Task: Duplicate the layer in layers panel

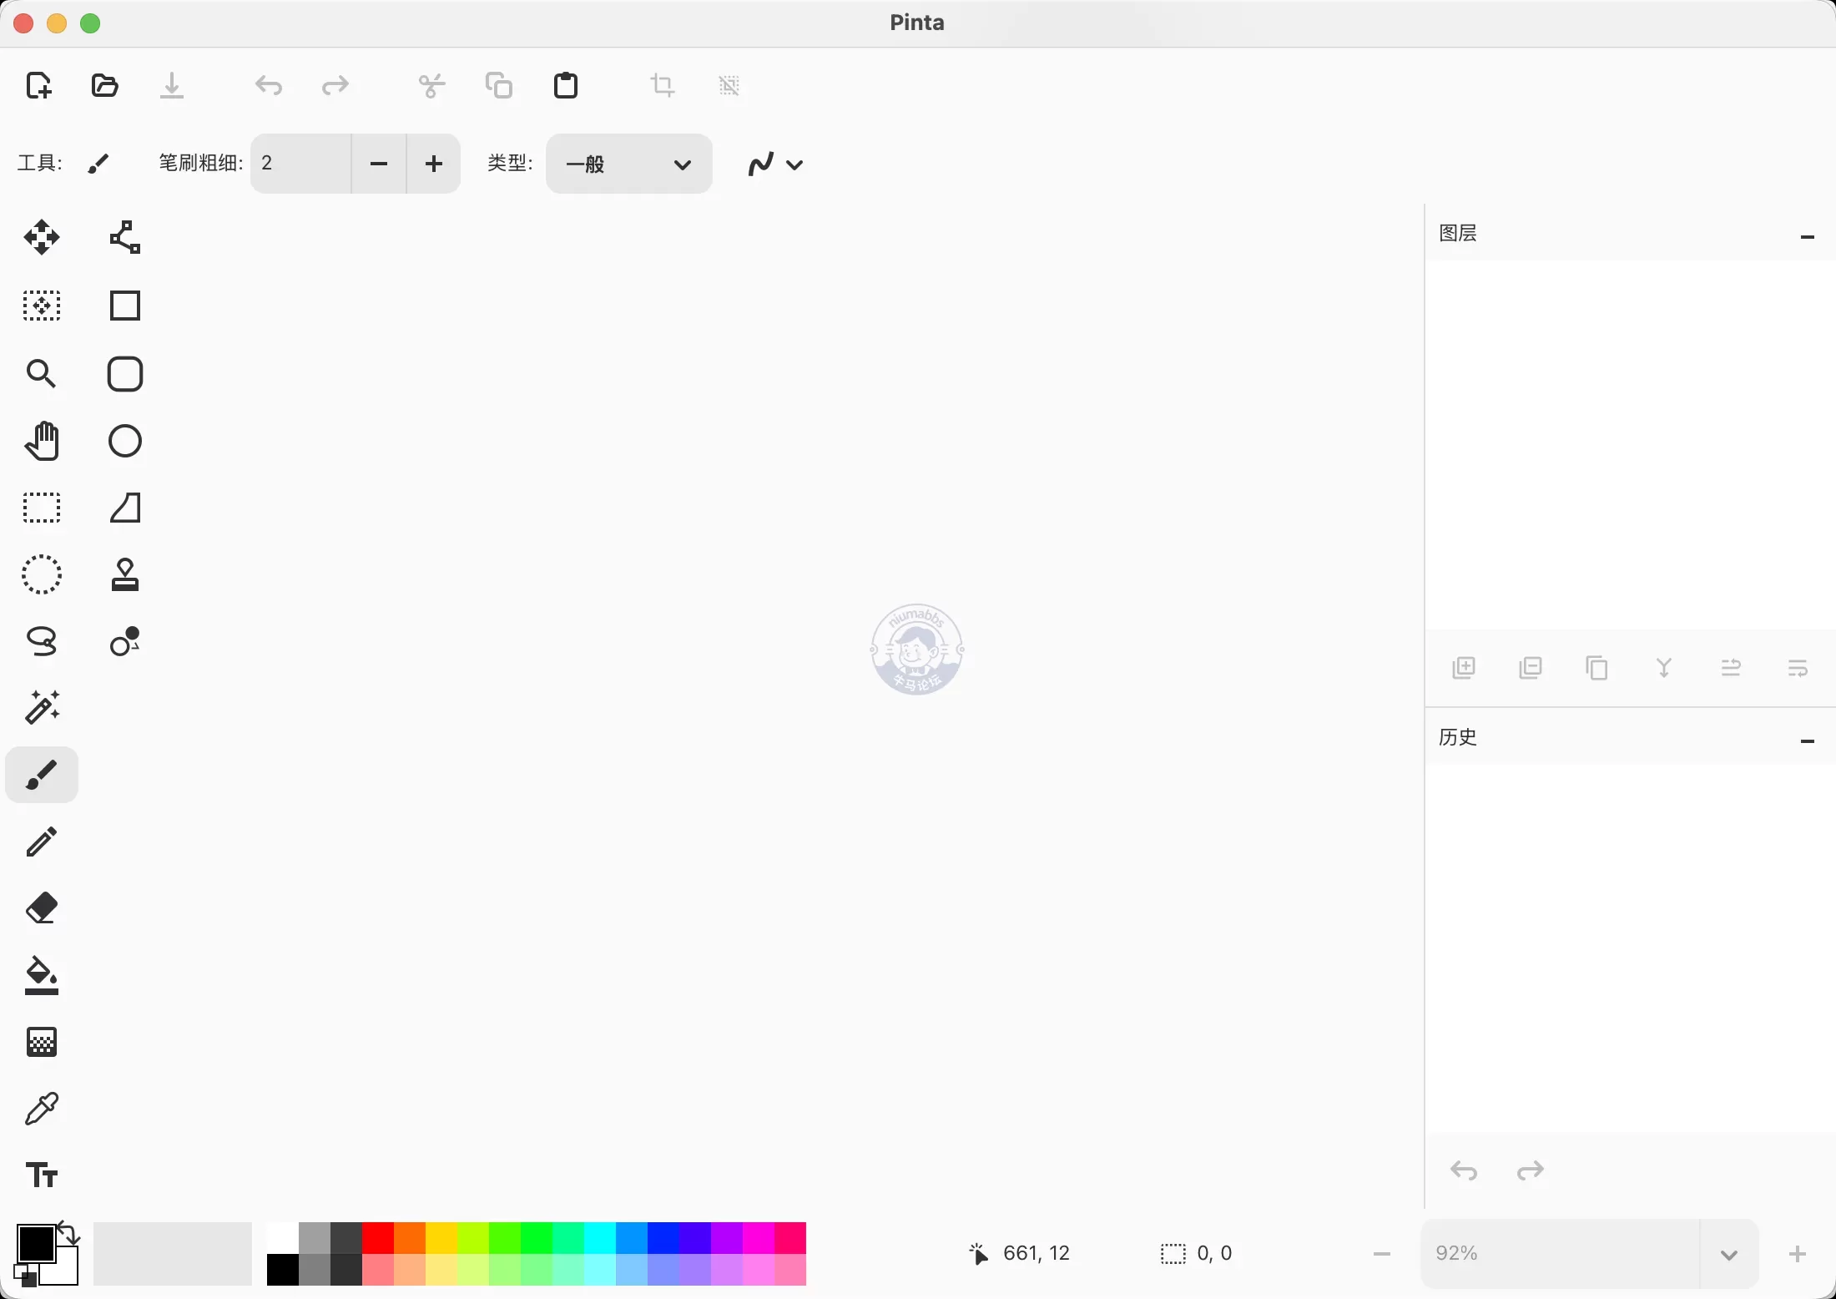Action: (x=1597, y=668)
